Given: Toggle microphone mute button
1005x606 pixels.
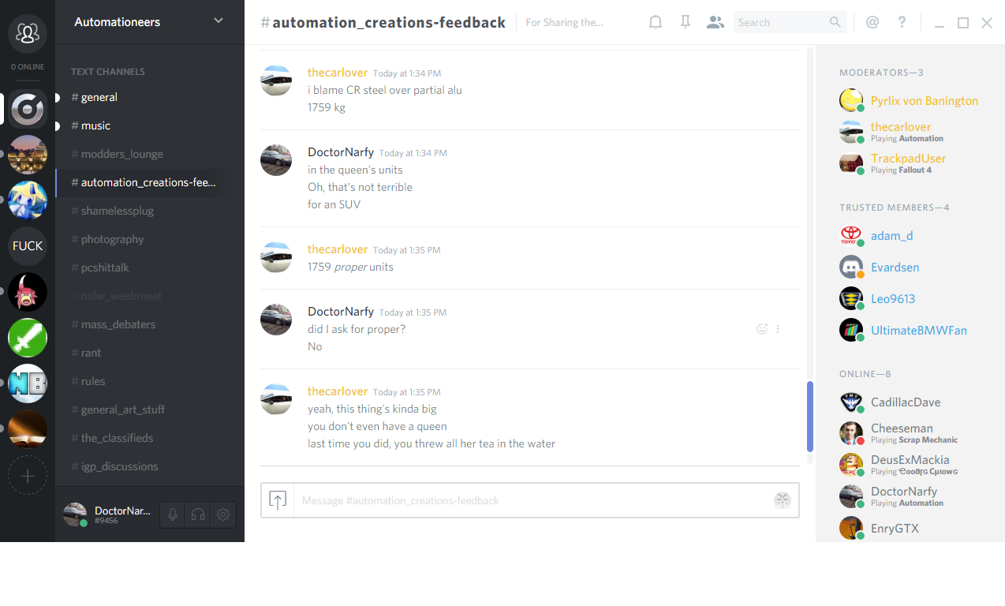Looking at the screenshot, I should pos(173,514).
